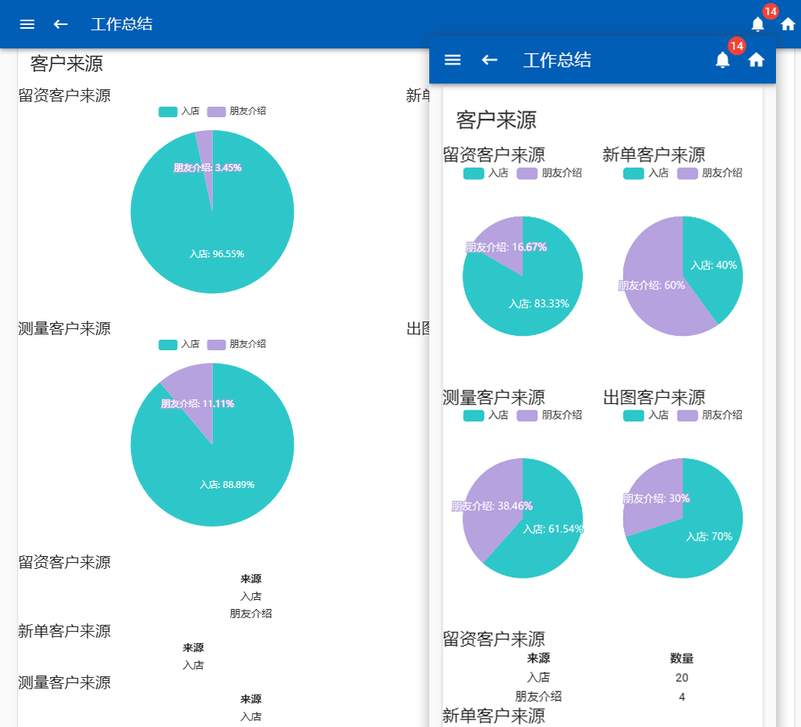Open the hamburger menu in the background window header
This screenshot has width=801, height=727.
point(27,24)
